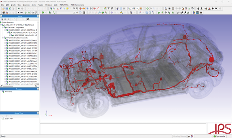Click the blue floppy save icon
Viewport: 232px width, 138px height.
coord(6,8)
